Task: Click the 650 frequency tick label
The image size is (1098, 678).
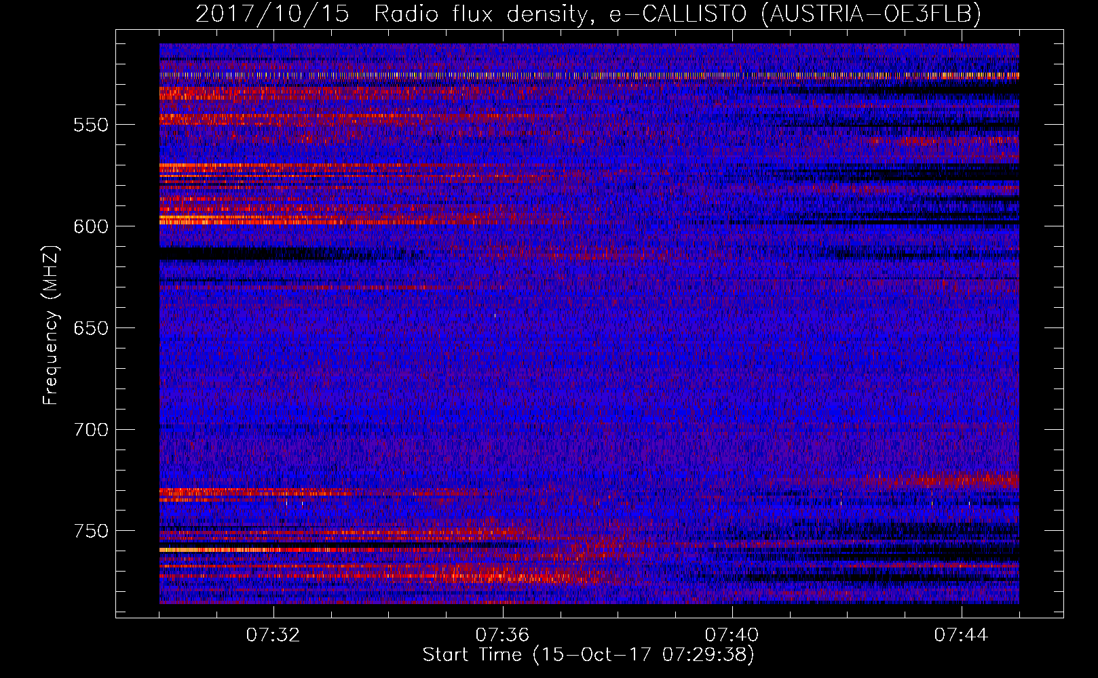Action: pos(91,328)
